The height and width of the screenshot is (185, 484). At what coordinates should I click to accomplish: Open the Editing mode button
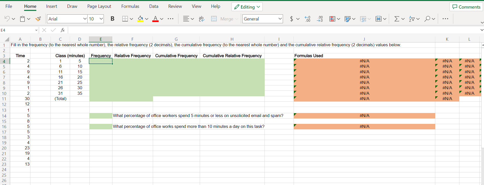[x=247, y=7]
